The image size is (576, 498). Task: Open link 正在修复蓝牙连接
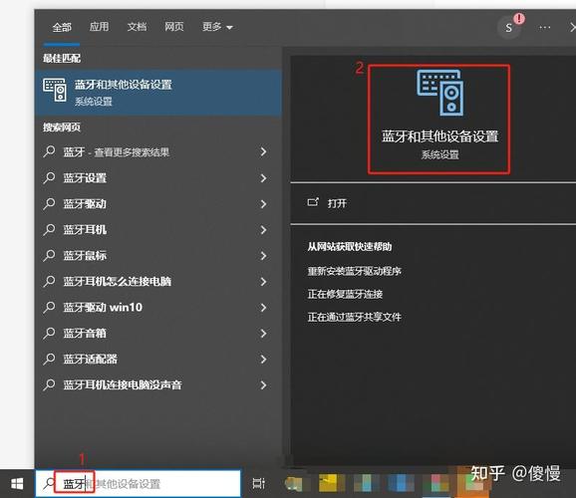(345, 294)
